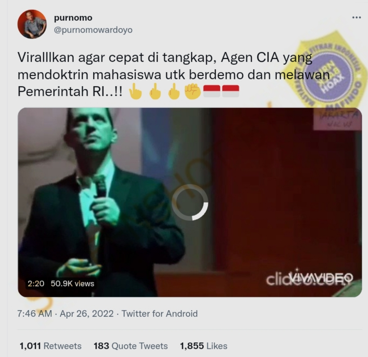Click the tweet text about Agen CIA

coord(174,74)
